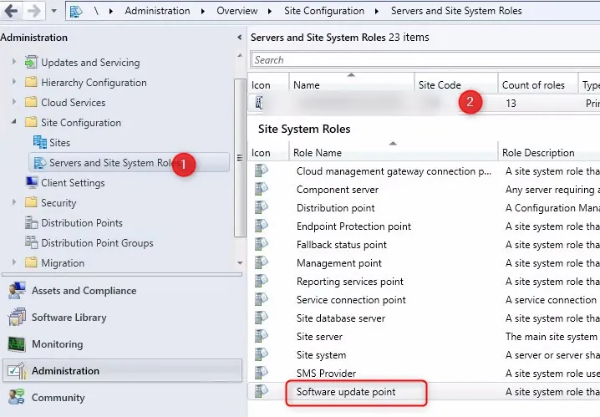
Task: Select the Management point role row
Action: tap(338, 263)
